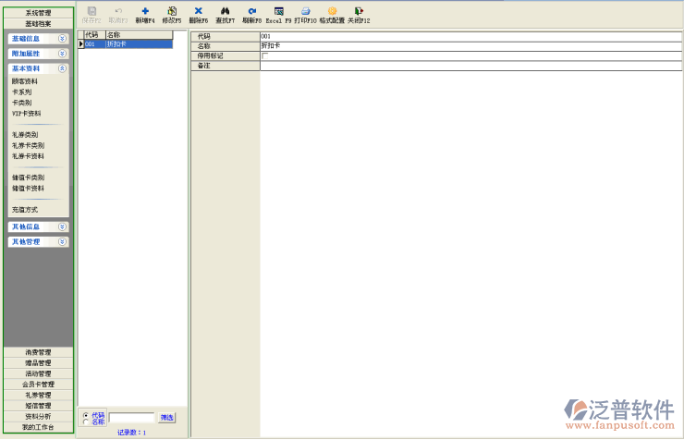Open the VIP卡资料 link
684x440 pixels.
click(x=27, y=114)
